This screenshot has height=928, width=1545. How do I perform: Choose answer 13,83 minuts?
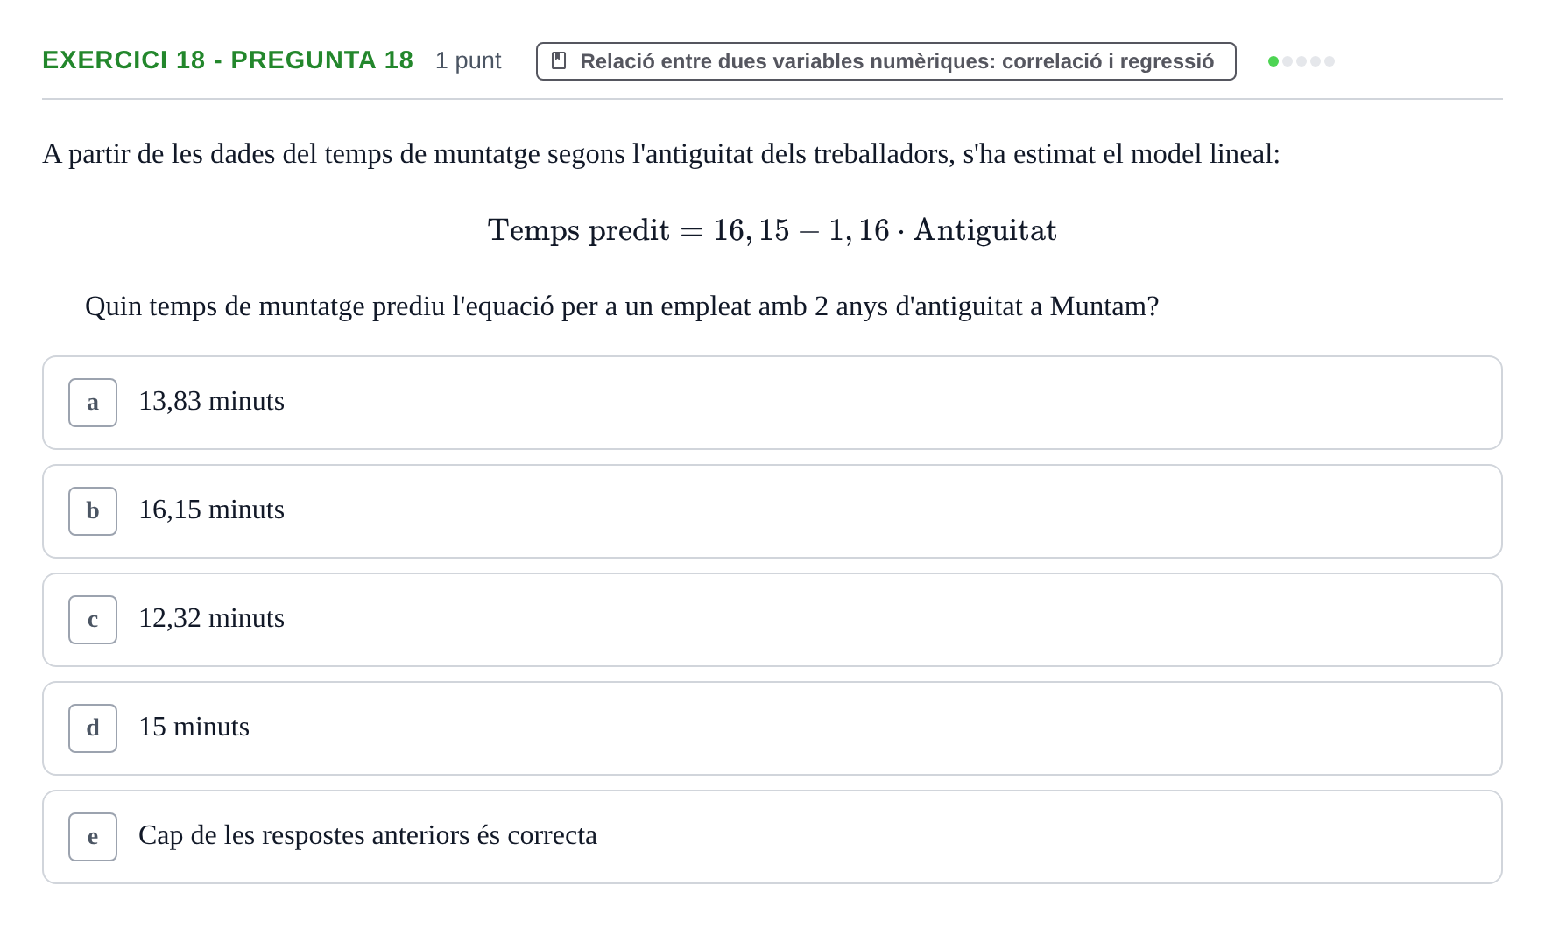[772, 403]
